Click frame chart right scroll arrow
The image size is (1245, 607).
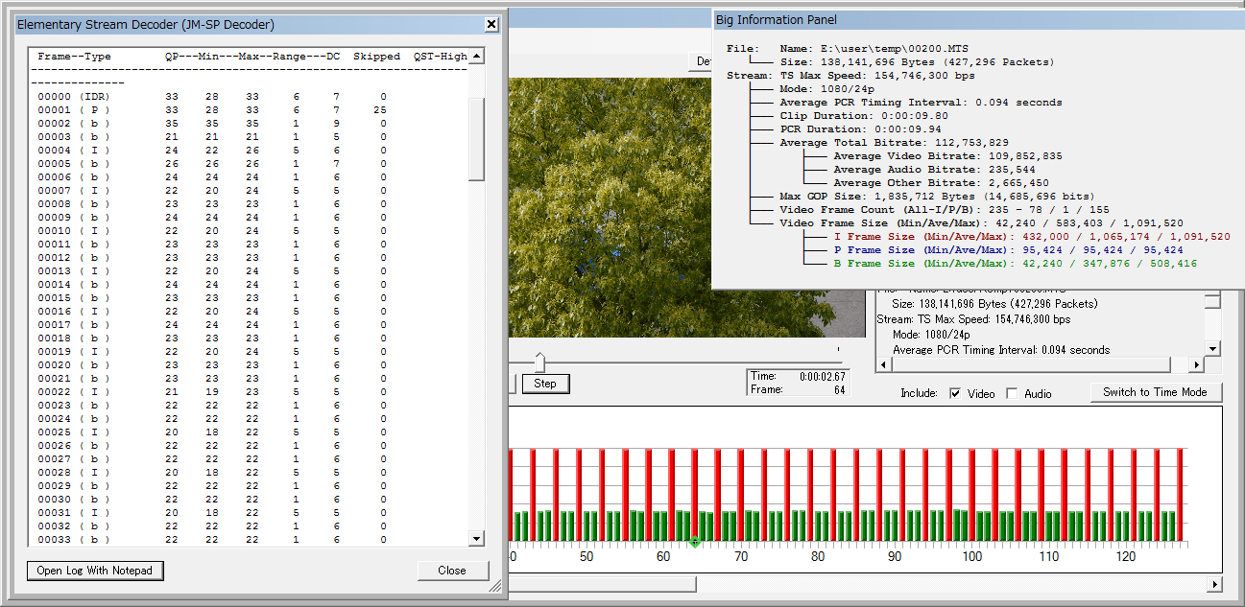pyautogui.click(x=1215, y=584)
